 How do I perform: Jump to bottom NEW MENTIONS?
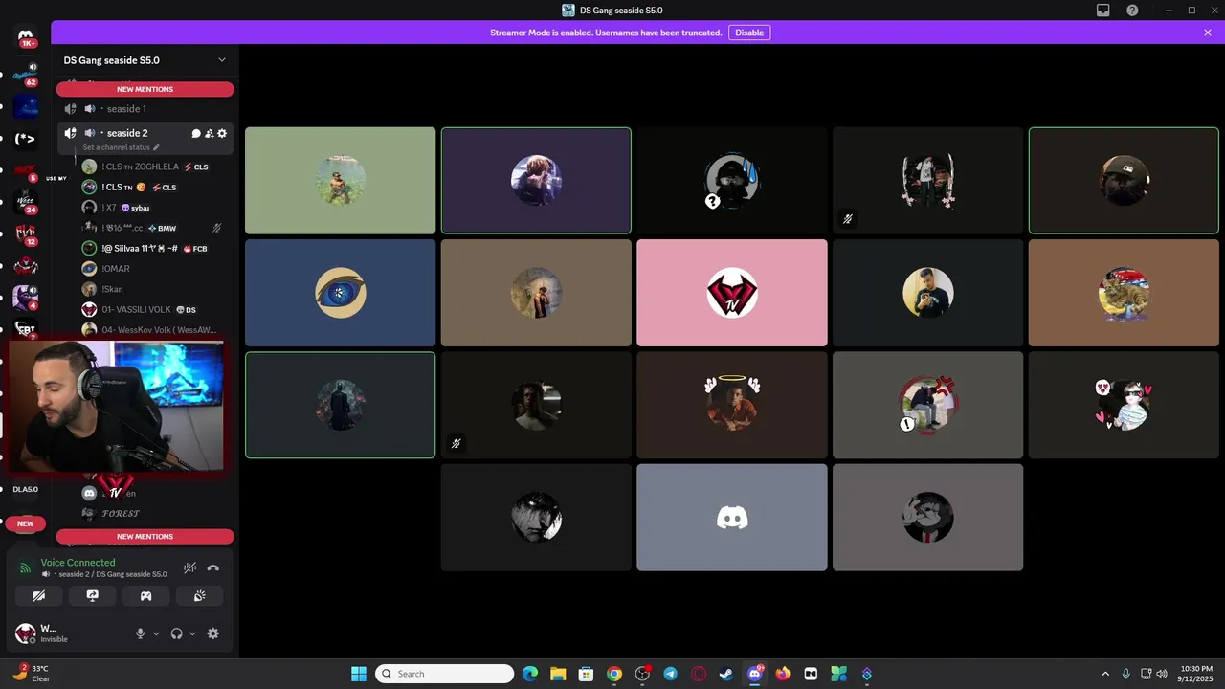(145, 537)
